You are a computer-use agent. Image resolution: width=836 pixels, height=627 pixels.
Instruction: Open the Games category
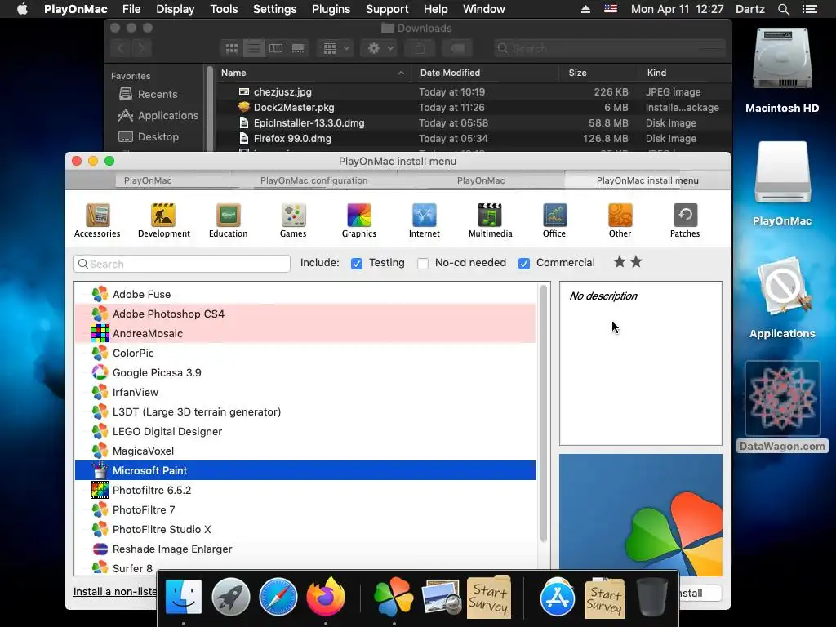click(x=293, y=220)
